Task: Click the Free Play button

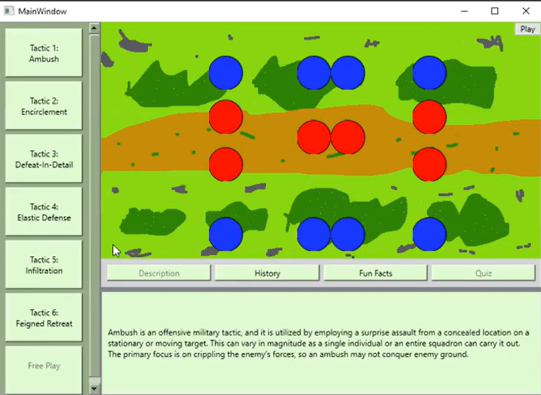Action: click(x=44, y=366)
